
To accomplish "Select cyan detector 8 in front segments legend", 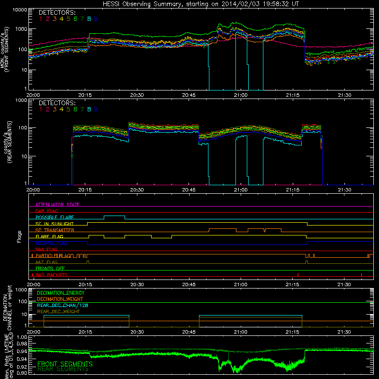I will [x=89, y=19].
